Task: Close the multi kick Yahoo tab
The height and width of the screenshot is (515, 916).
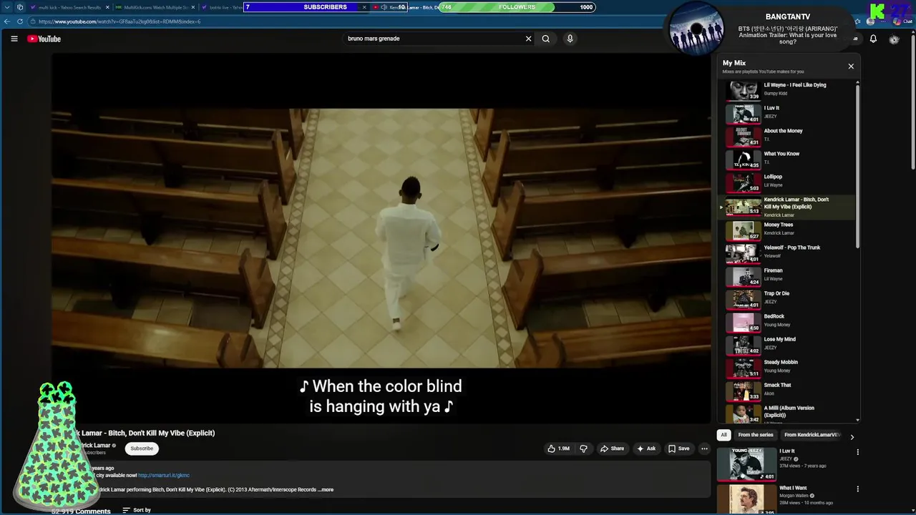Action: 107,7
